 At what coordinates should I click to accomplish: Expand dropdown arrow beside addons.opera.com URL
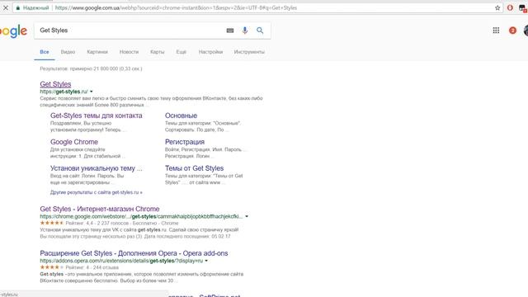(x=206, y=261)
